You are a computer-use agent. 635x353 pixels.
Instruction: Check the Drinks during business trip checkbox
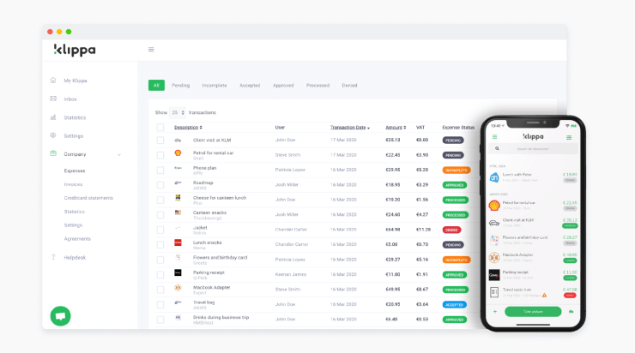point(160,320)
